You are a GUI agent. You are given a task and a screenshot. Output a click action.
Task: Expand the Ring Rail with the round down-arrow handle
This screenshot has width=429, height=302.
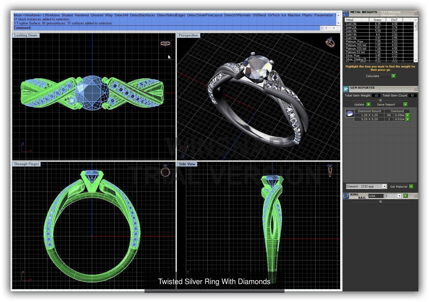[380, 202]
